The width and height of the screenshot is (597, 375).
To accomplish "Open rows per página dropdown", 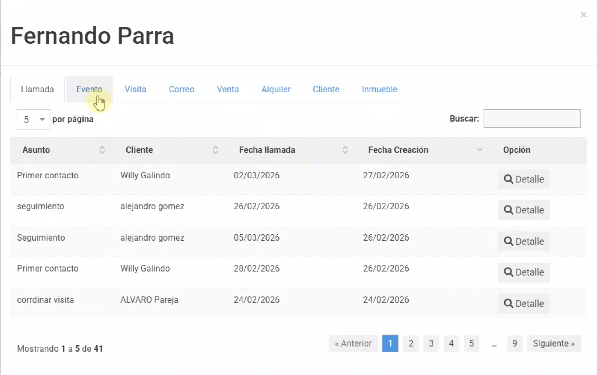I will (33, 120).
